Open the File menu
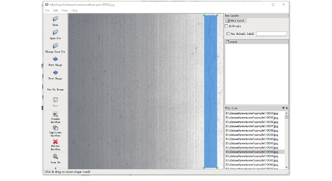The width and height of the screenshot is (332, 181). [47, 10]
